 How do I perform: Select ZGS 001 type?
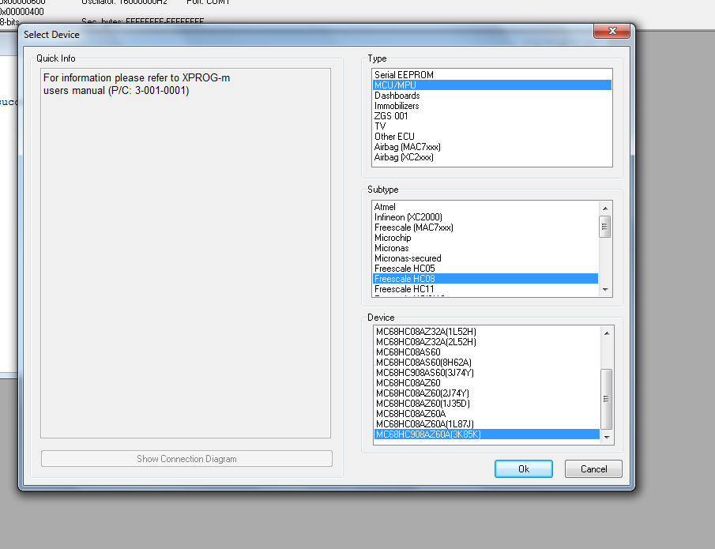point(492,116)
